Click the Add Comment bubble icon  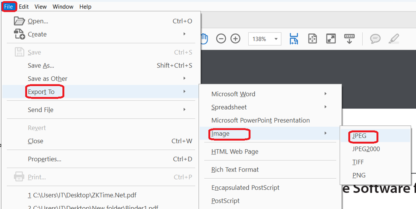(375, 39)
